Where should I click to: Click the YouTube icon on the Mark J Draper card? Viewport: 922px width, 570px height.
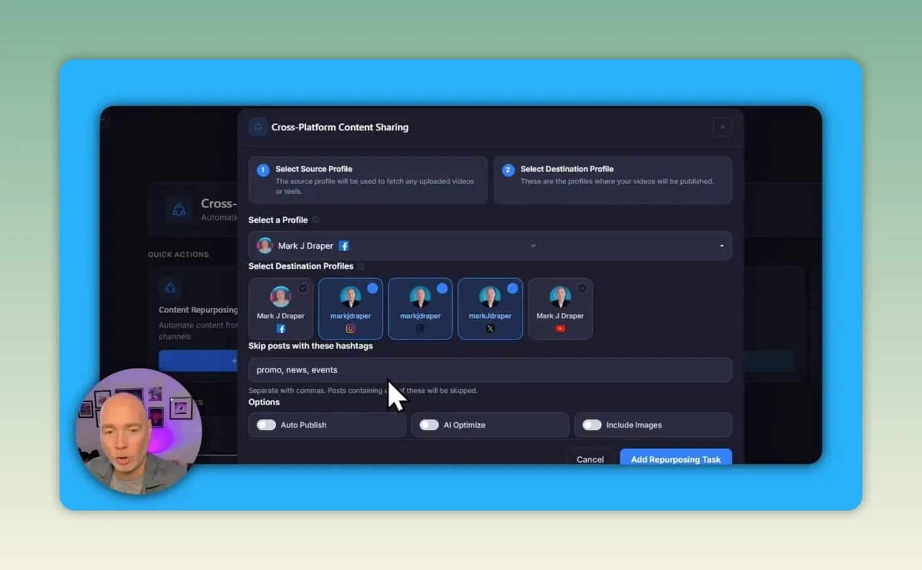(x=560, y=329)
